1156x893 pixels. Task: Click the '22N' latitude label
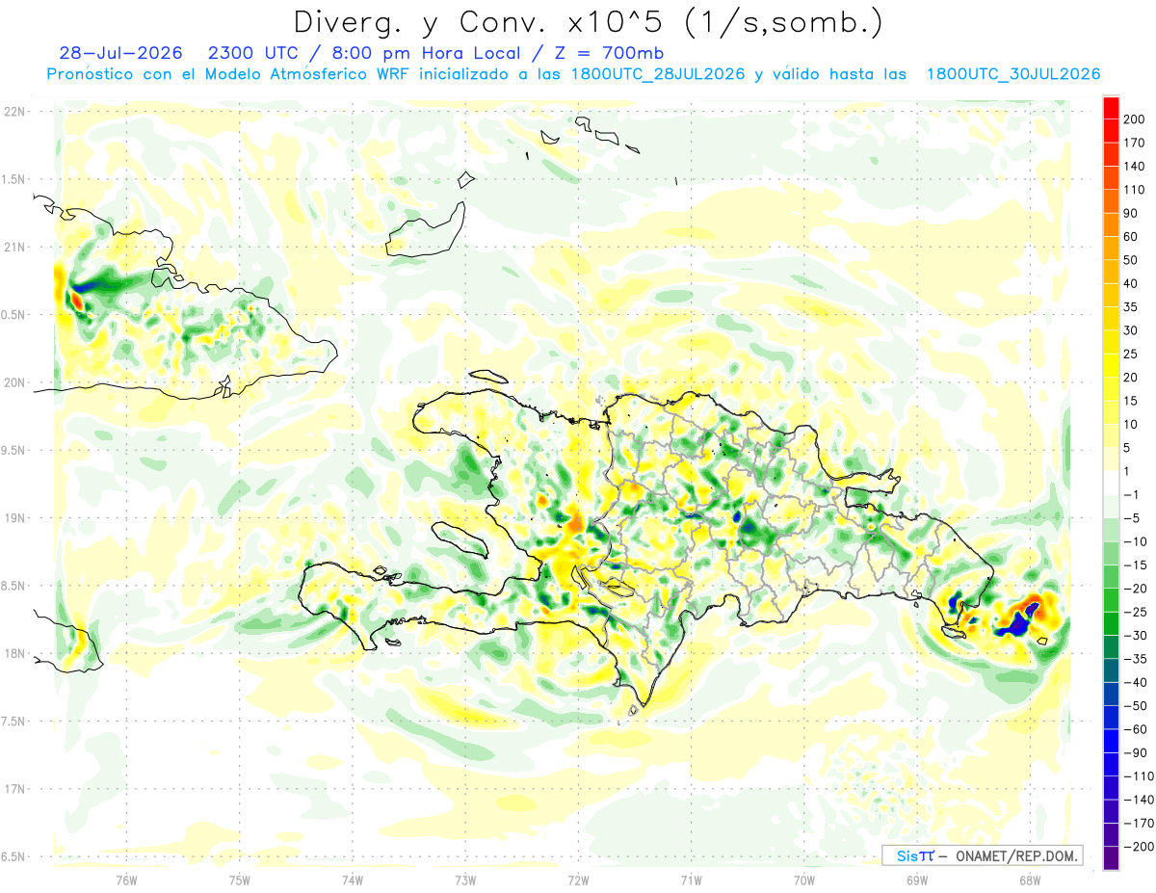coord(14,112)
